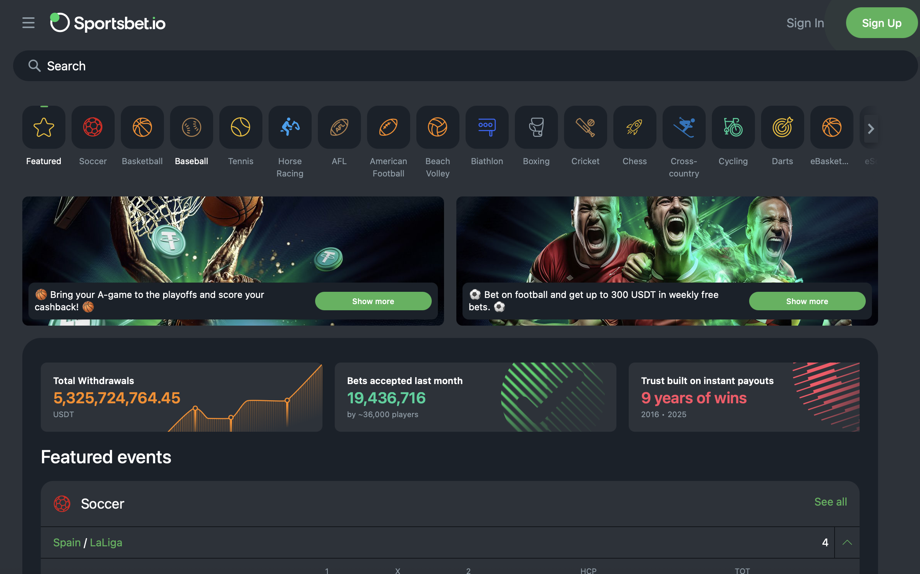
Task: Open the Cricket tab label
Action: (x=586, y=161)
